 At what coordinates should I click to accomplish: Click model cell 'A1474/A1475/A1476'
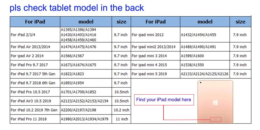(x=86, y=47)
